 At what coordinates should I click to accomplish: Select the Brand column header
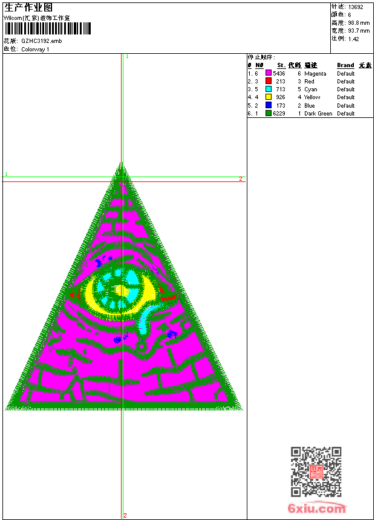[x=345, y=65]
